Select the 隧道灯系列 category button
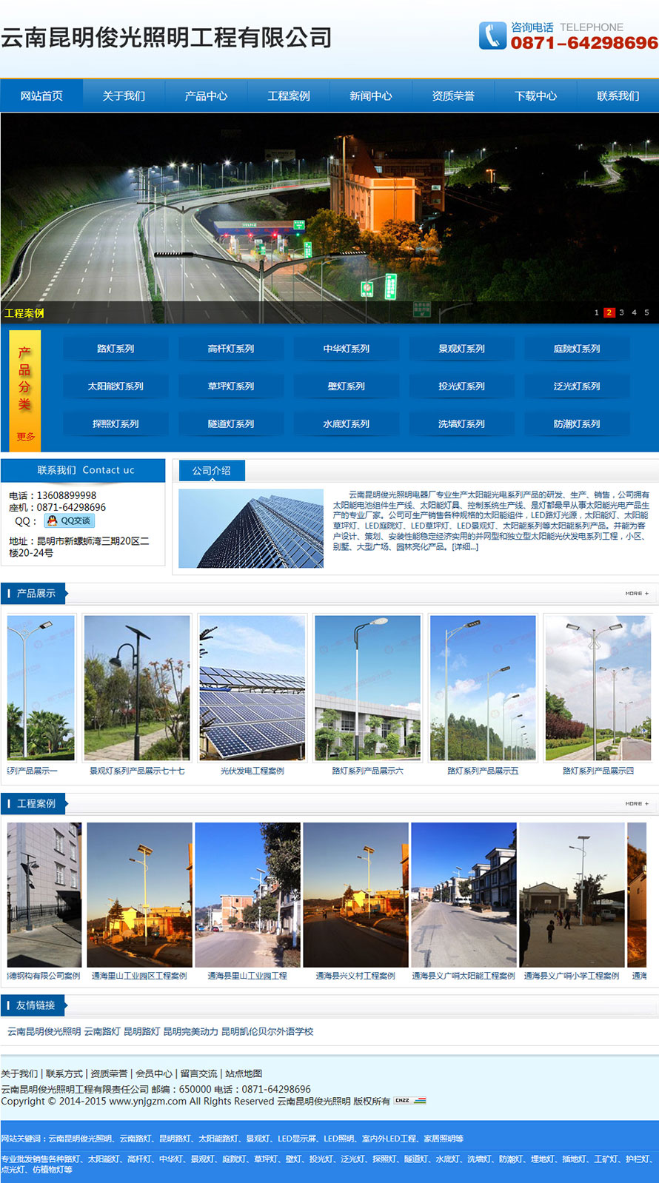The image size is (659, 1183). [231, 423]
